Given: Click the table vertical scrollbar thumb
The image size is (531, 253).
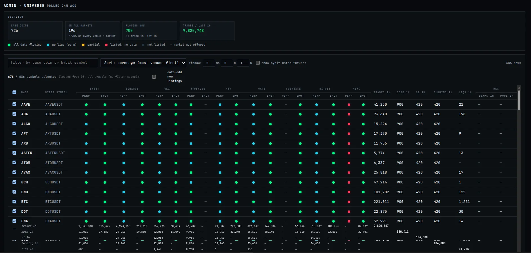Looking at the screenshot, I should coord(519,100).
